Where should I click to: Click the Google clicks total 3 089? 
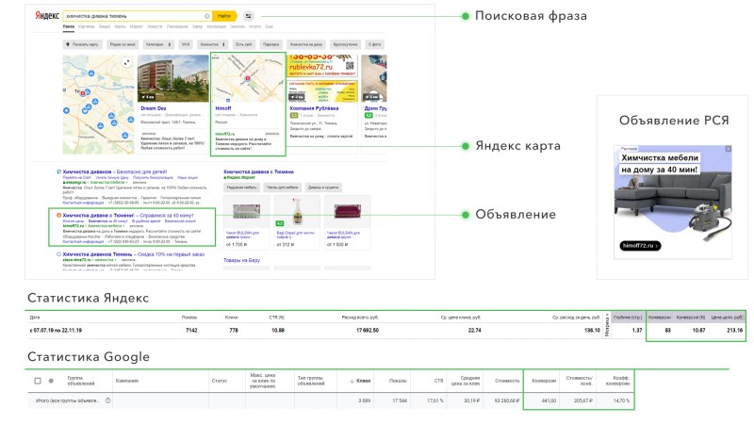point(364,400)
